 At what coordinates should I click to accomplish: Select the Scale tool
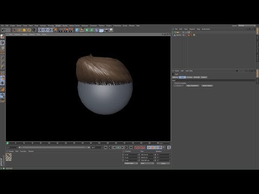pos(24,30)
